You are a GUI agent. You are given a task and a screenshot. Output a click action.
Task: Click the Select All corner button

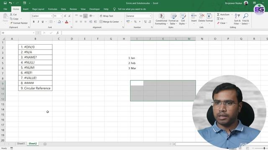[3, 39]
